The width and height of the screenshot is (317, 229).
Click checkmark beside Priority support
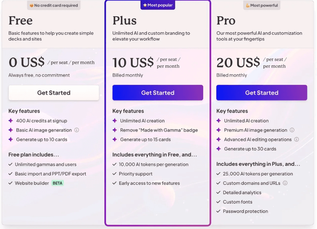point(115,174)
